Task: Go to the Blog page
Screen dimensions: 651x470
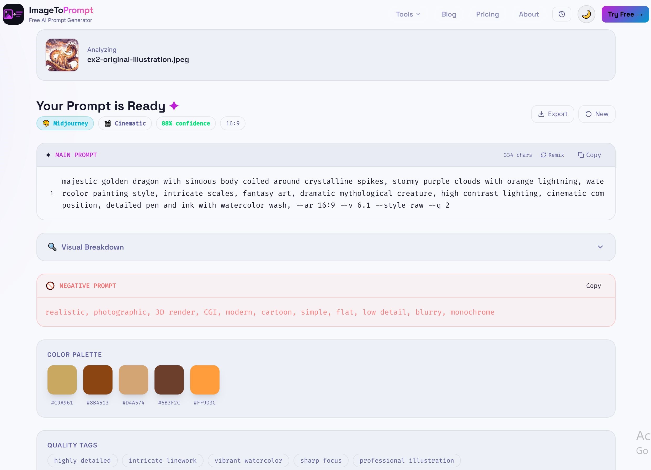Action: pyautogui.click(x=448, y=14)
